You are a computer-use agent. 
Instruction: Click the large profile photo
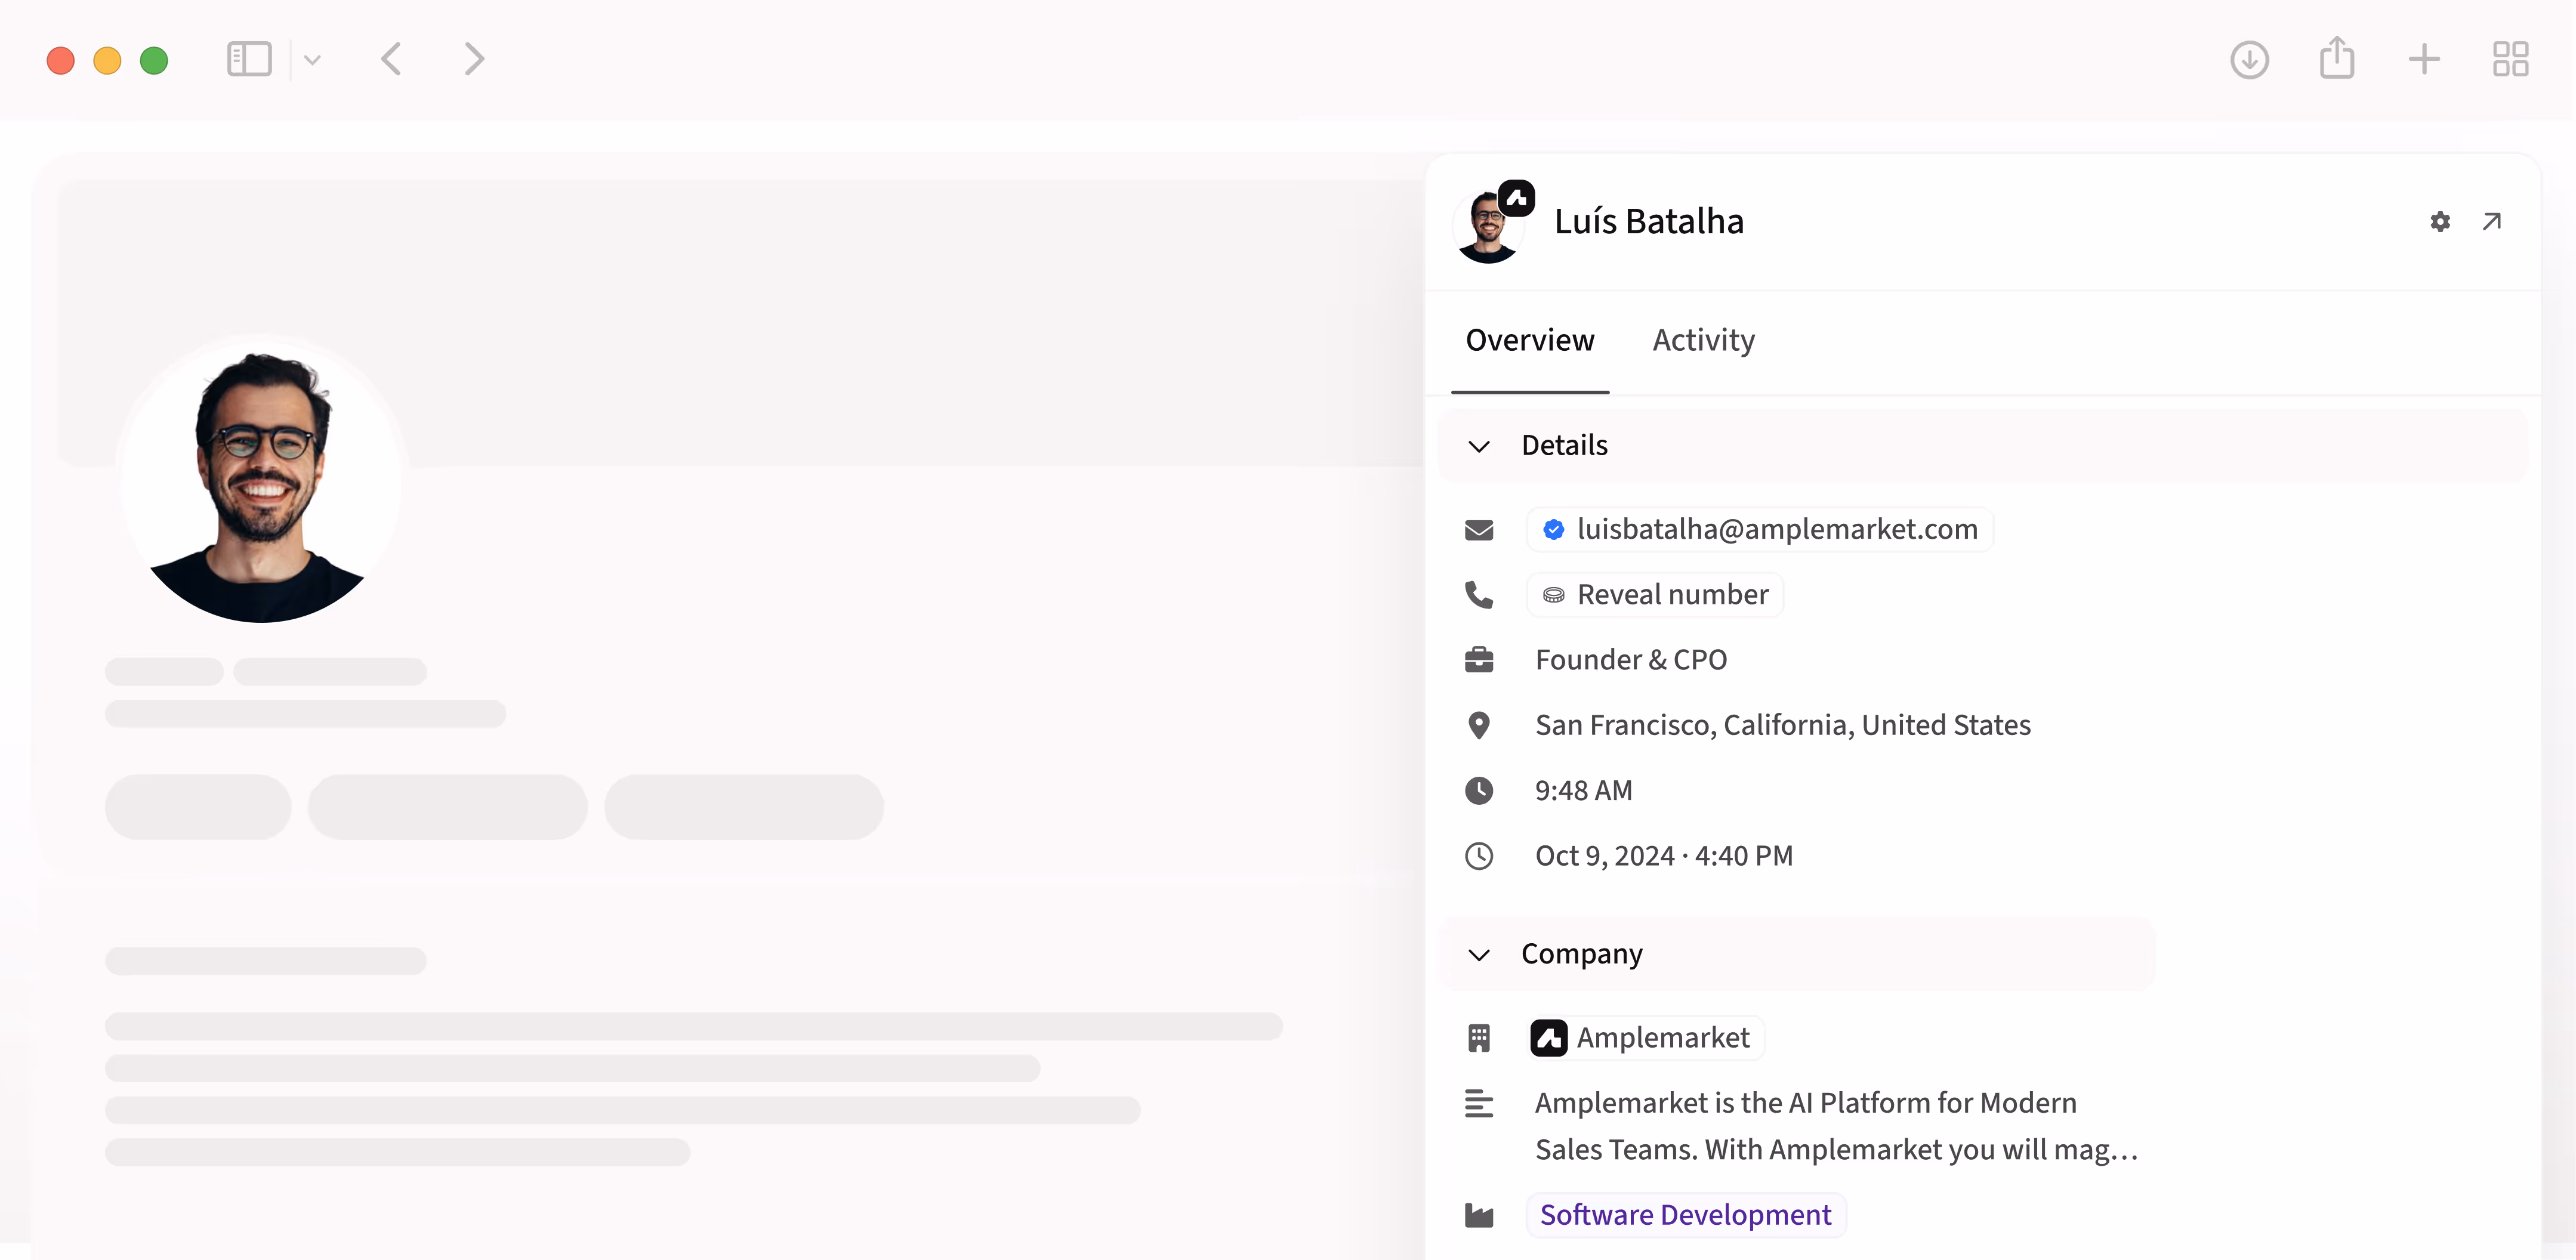[262, 480]
